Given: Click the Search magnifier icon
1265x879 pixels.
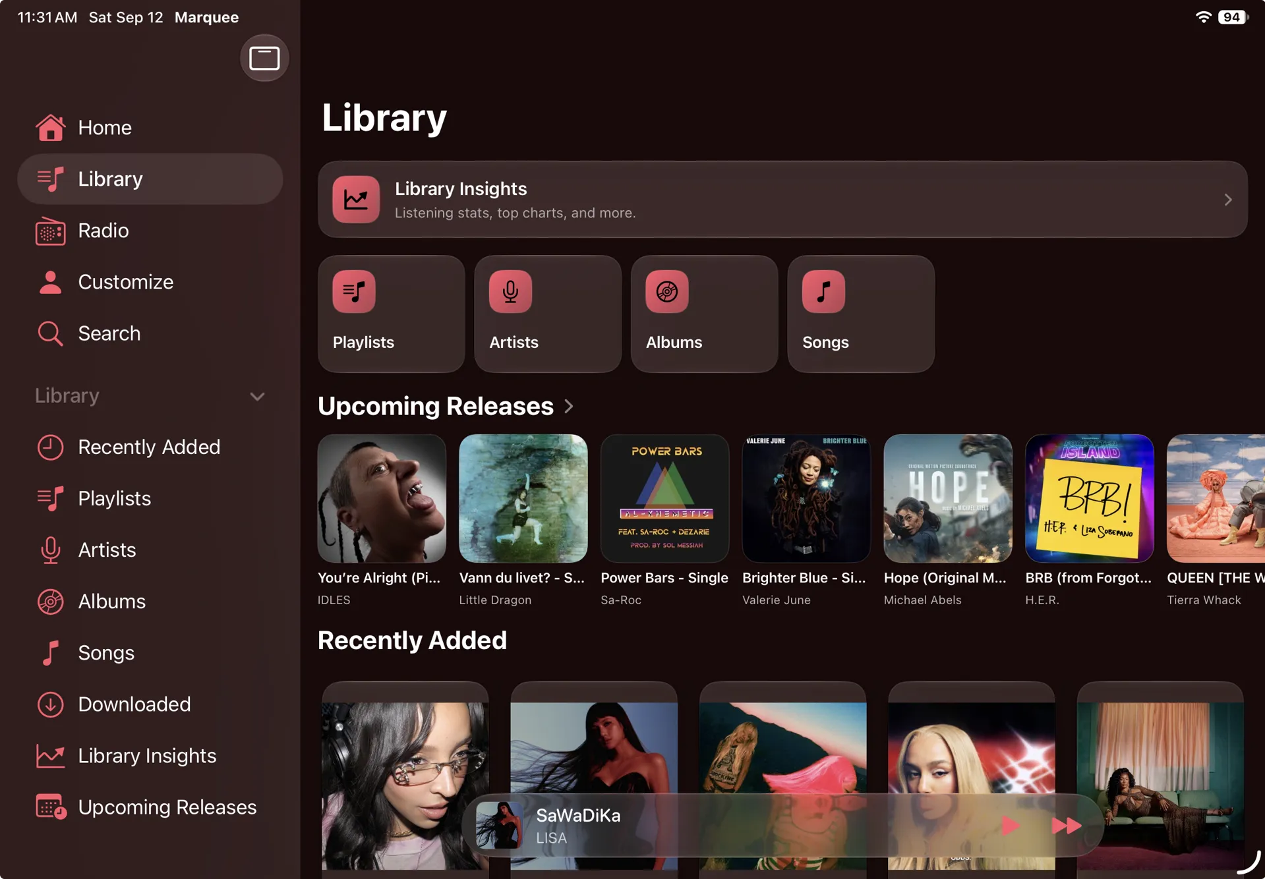Looking at the screenshot, I should (50, 334).
